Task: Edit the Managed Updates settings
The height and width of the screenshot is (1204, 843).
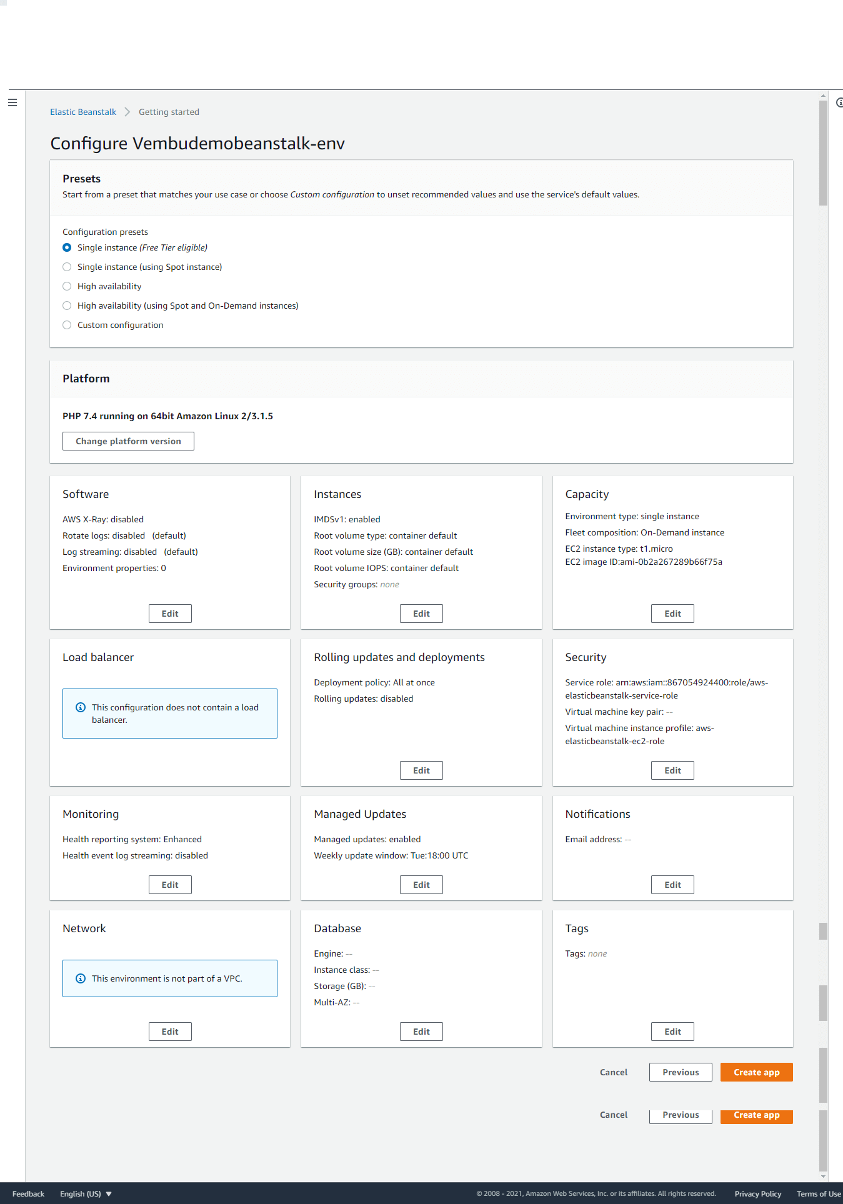Action: pyautogui.click(x=421, y=885)
